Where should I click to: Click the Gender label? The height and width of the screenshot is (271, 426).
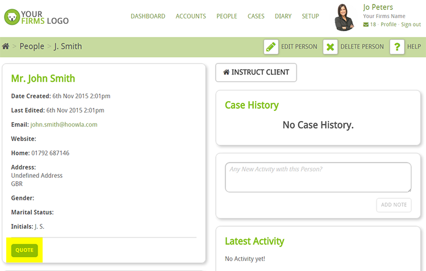tap(23, 198)
